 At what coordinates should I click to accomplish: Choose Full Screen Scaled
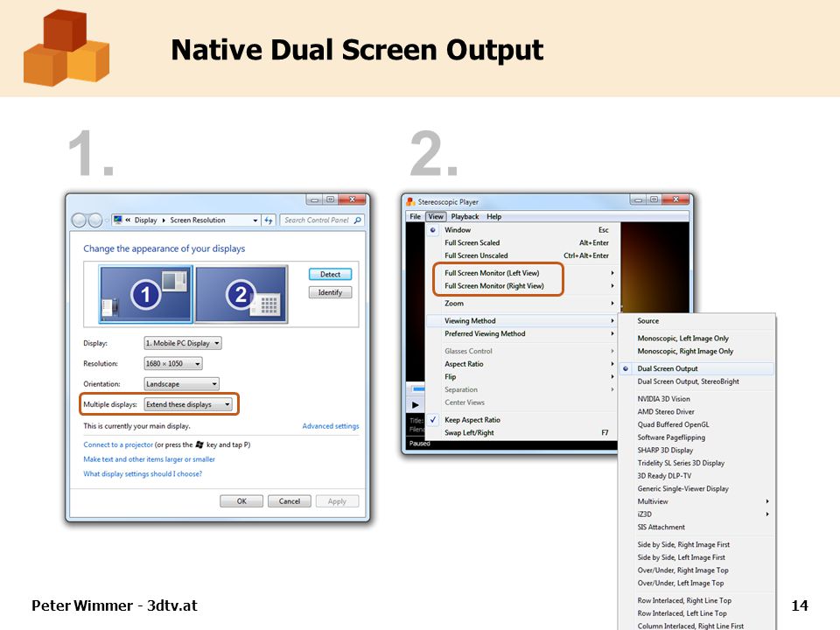click(x=522, y=242)
